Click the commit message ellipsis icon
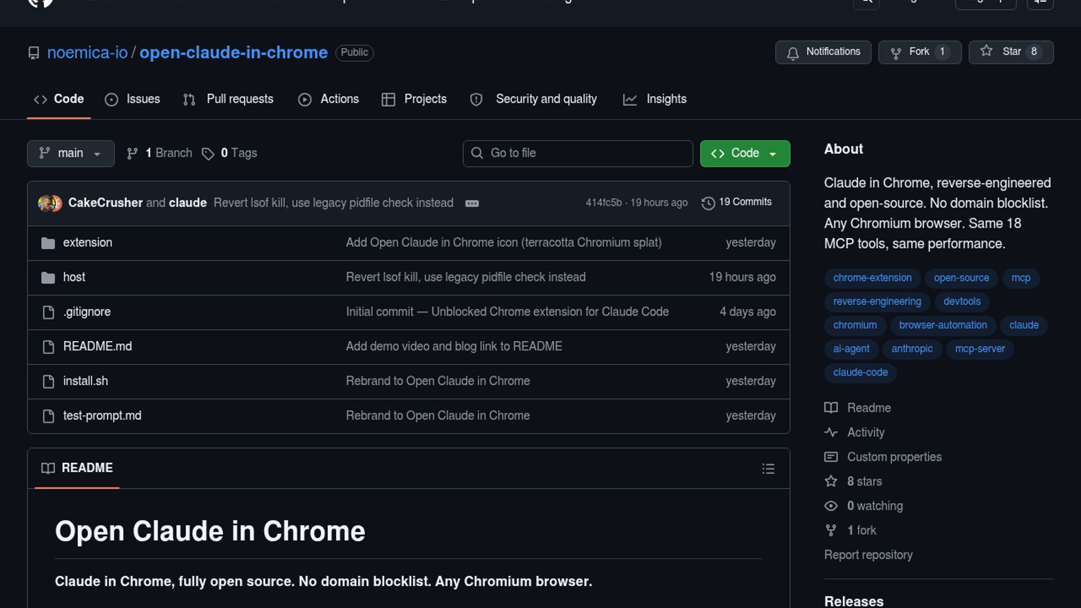This screenshot has width=1081, height=608. click(x=472, y=203)
